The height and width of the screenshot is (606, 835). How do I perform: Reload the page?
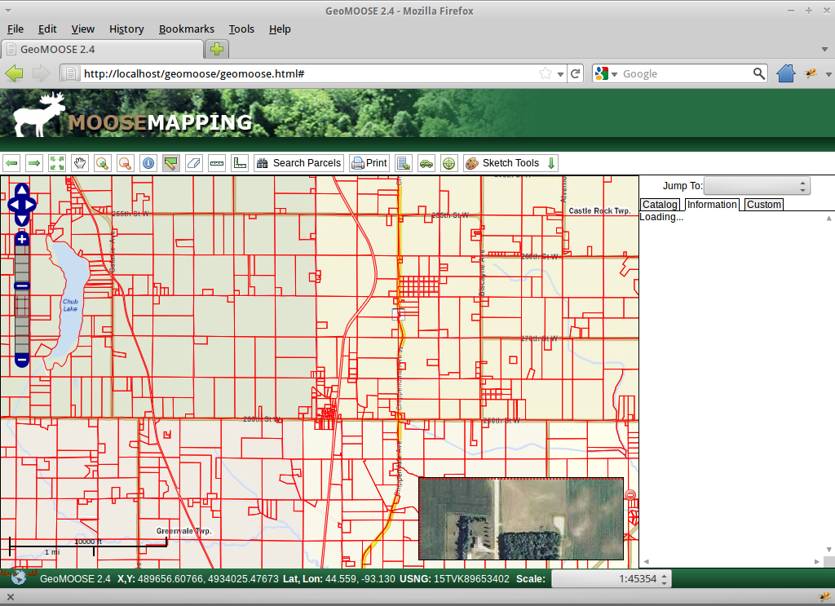[x=575, y=73]
